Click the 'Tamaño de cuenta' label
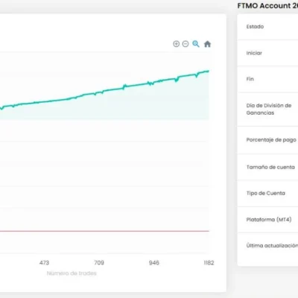 click(x=270, y=167)
